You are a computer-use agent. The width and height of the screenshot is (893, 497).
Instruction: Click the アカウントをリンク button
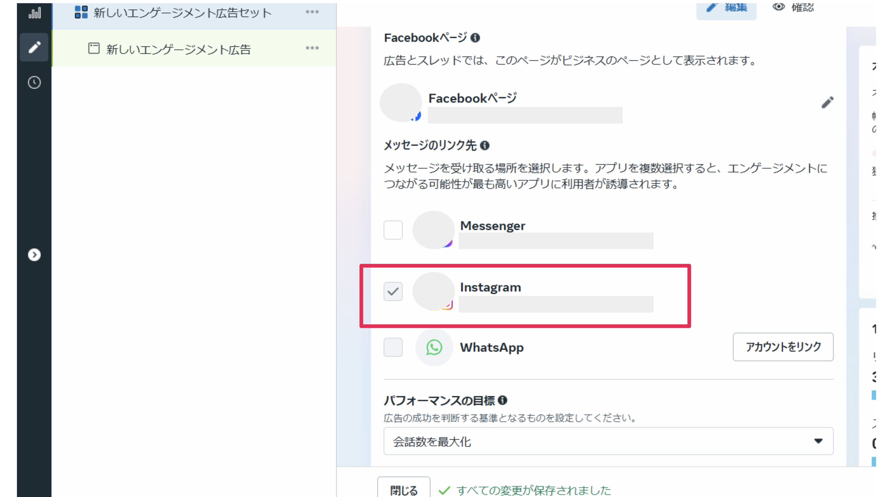[783, 347]
